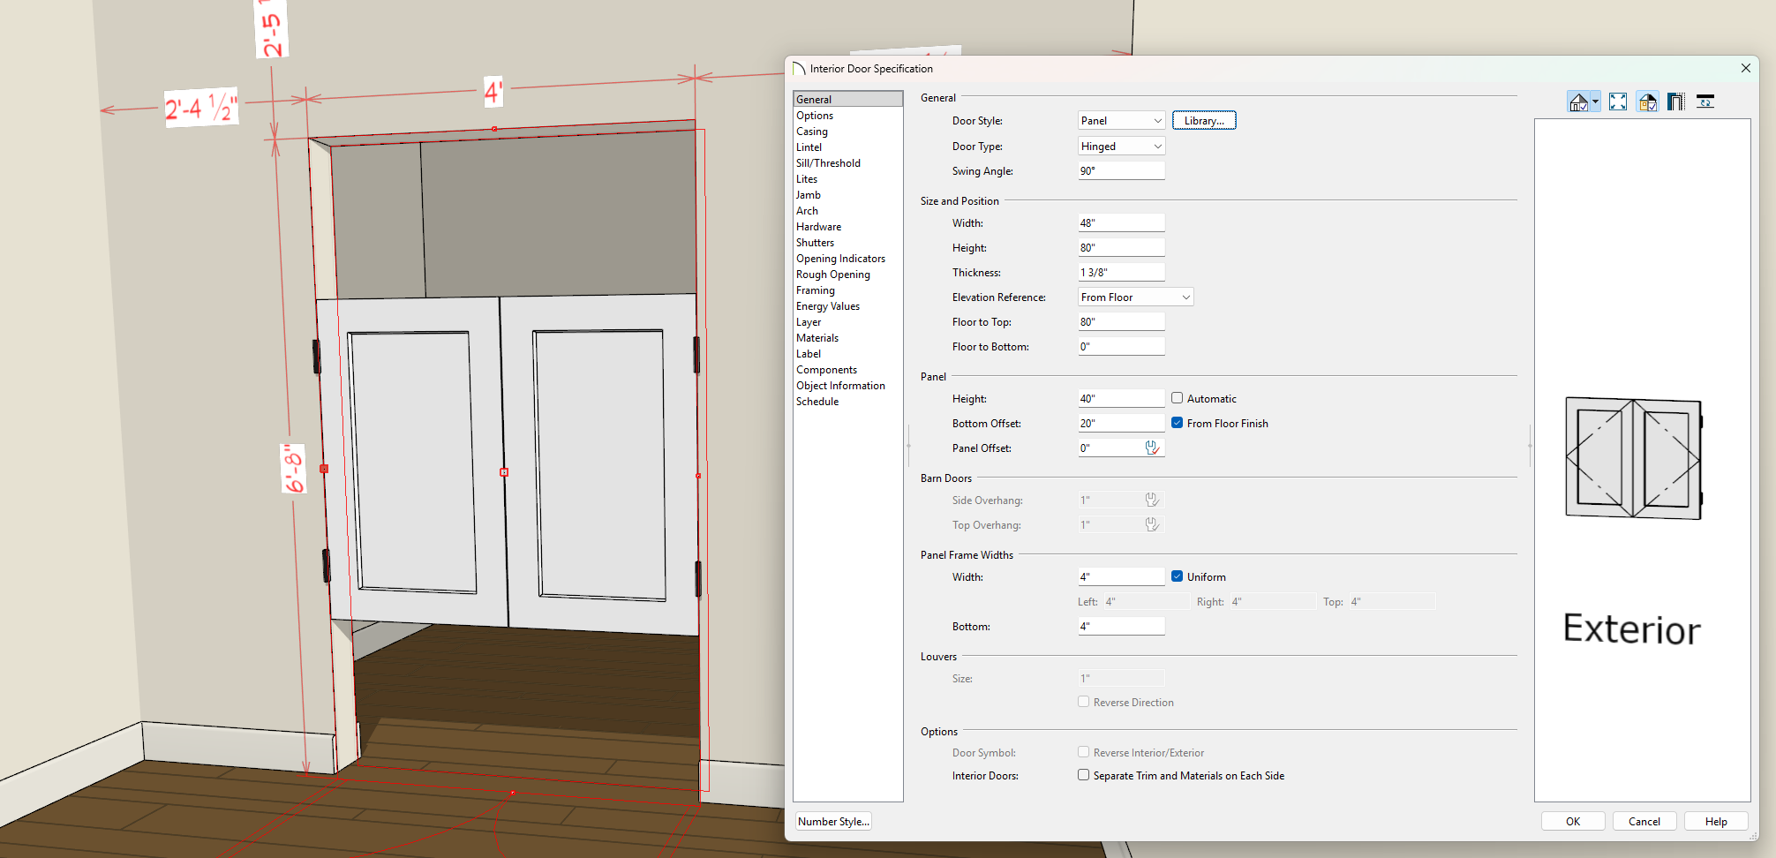Switch to the Hardware panel
1776x858 pixels.
pos(818,227)
